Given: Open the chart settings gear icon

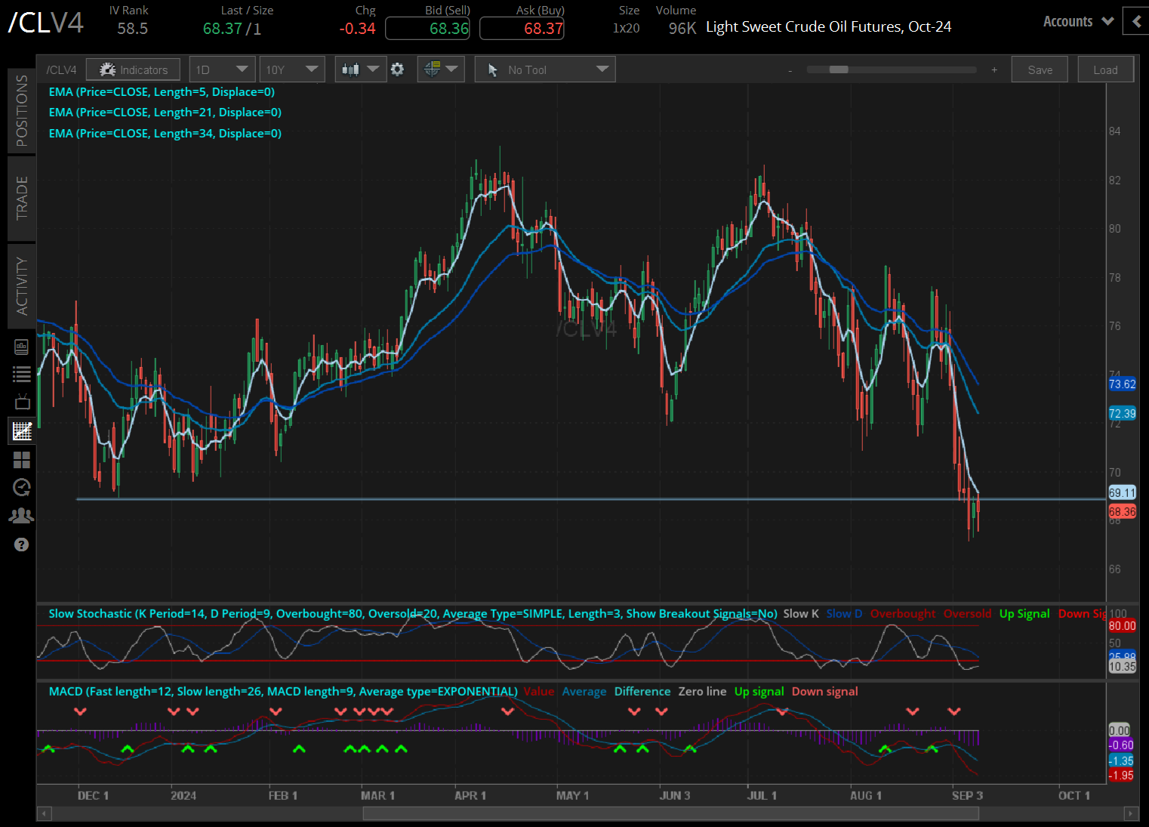Looking at the screenshot, I should coord(397,69).
